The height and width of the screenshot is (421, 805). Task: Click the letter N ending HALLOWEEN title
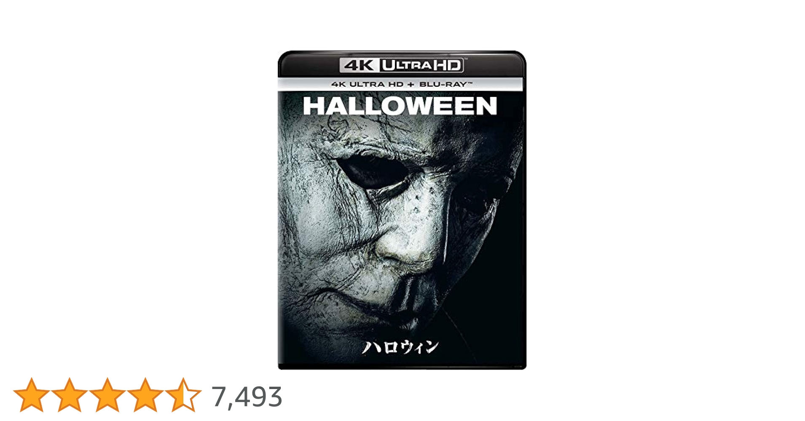(x=486, y=106)
